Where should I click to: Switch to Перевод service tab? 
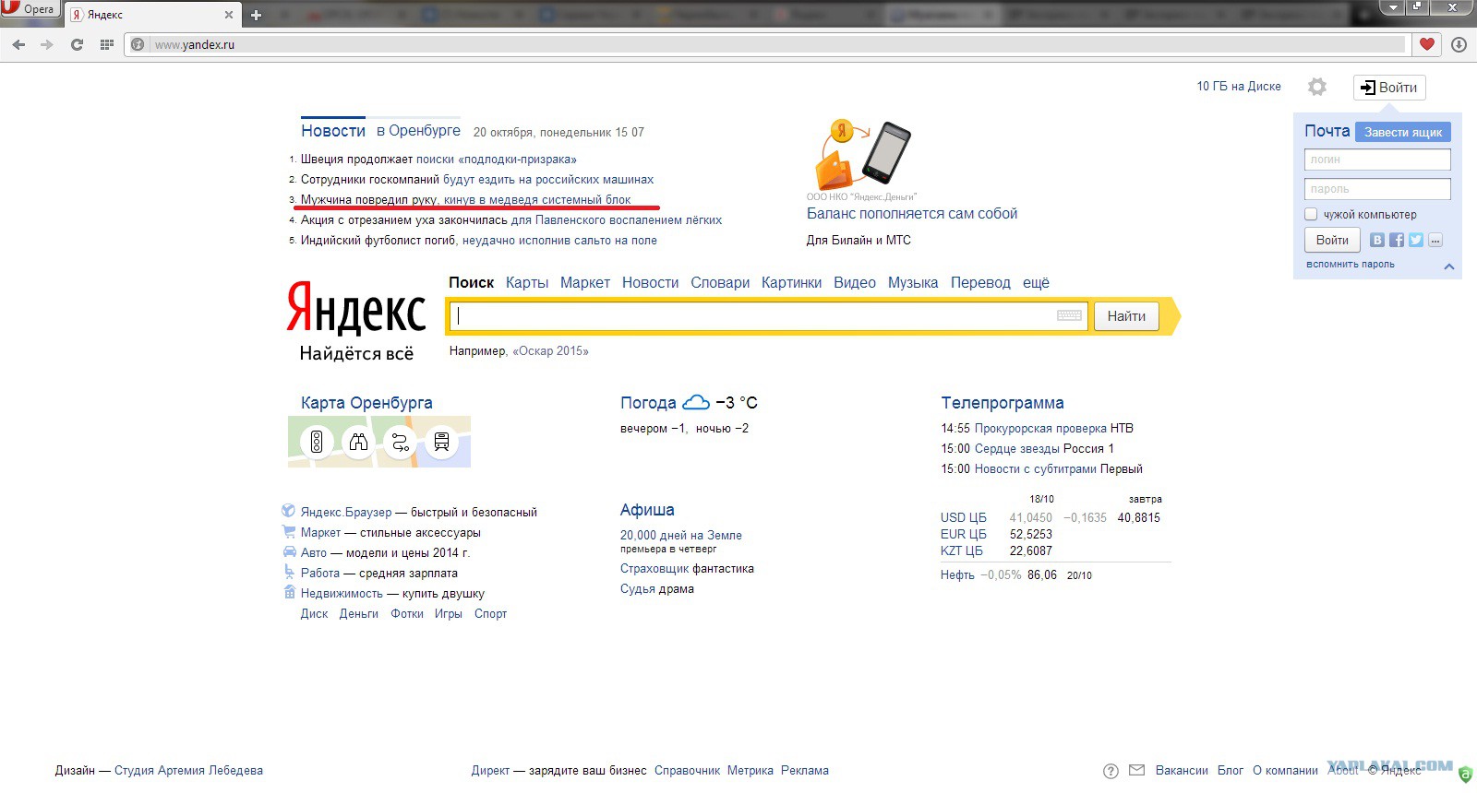pos(980,283)
